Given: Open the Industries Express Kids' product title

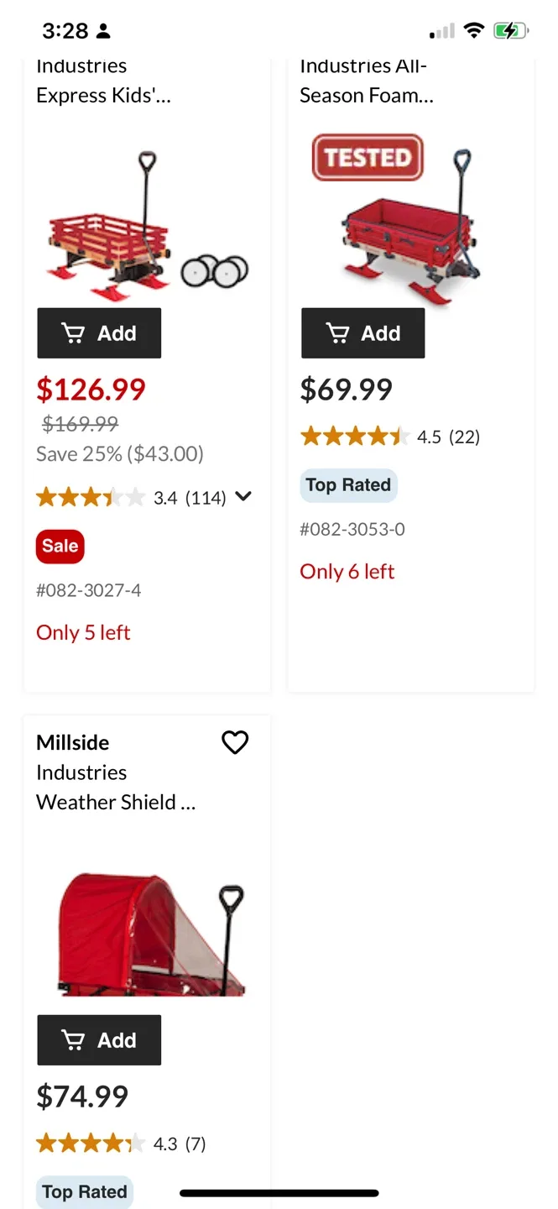Looking at the screenshot, I should 103,81.
